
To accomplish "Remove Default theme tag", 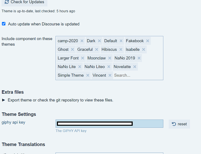I will 121,41.
